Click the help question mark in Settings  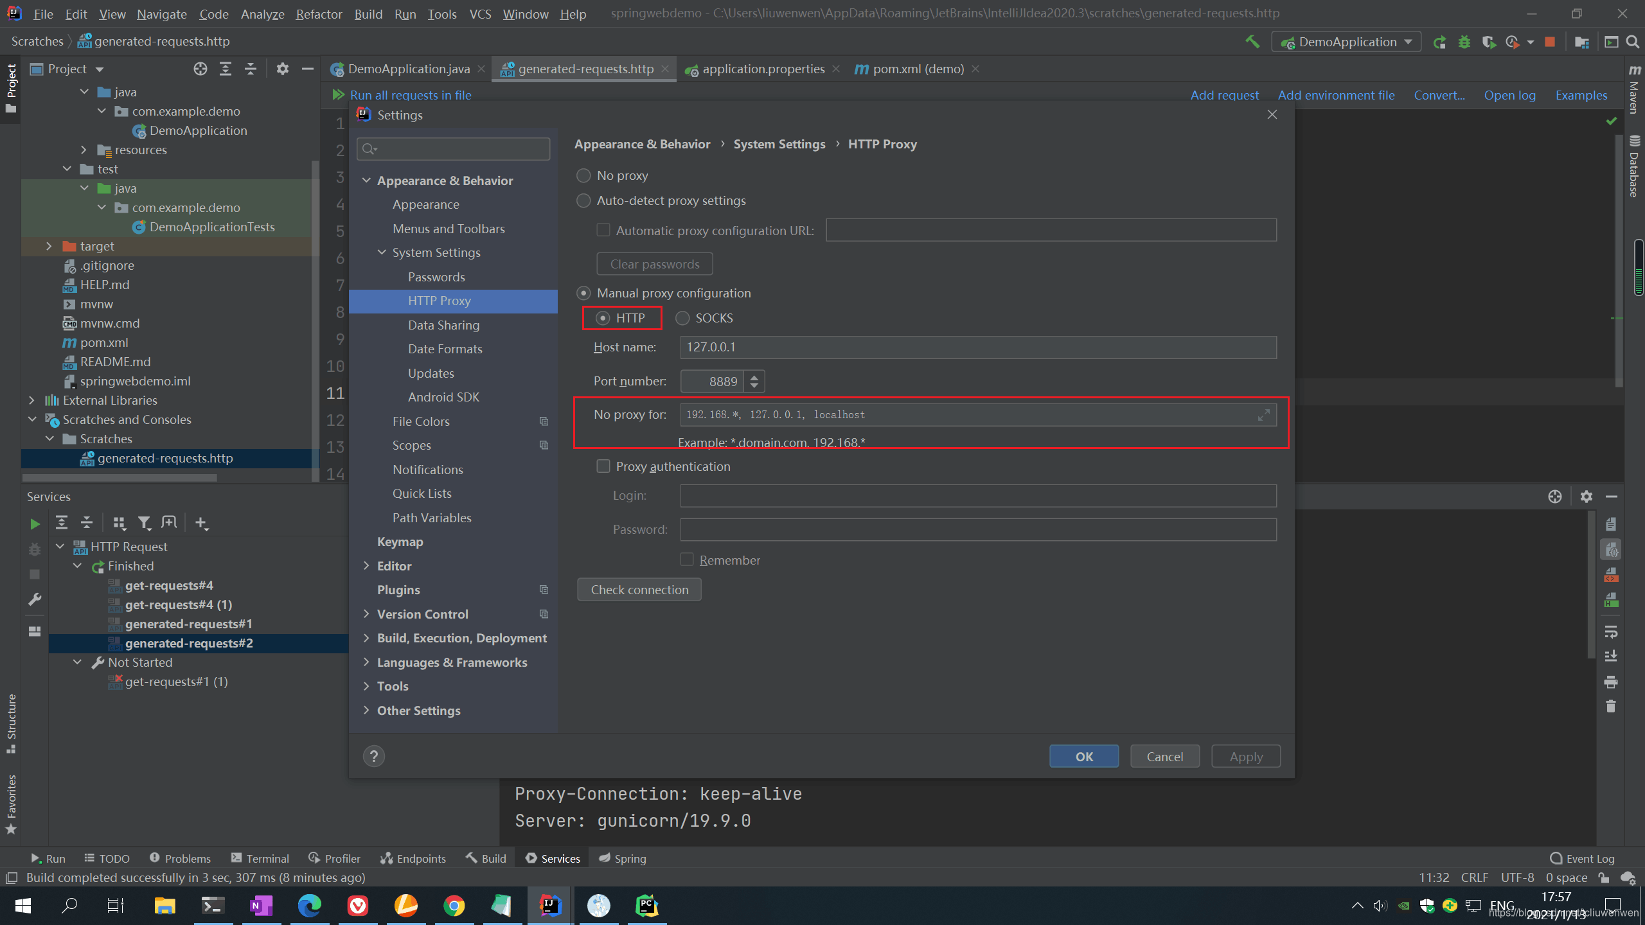pos(374,756)
